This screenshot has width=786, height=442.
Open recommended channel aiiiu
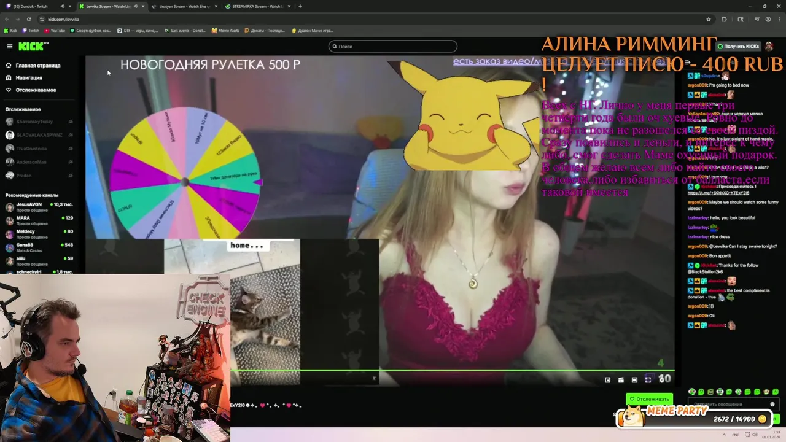pos(39,261)
